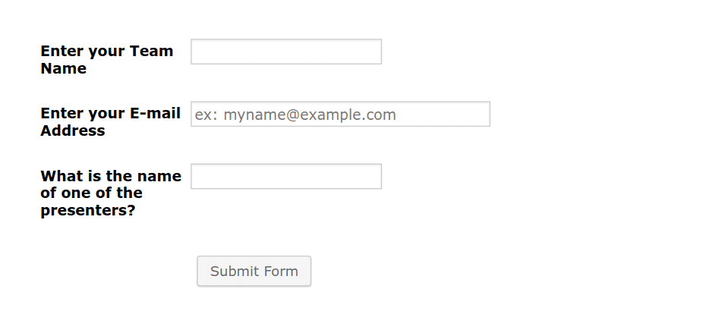Click the myname@example.com placeholder text
The height and width of the screenshot is (311, 706).
click(x=310, y=115)
